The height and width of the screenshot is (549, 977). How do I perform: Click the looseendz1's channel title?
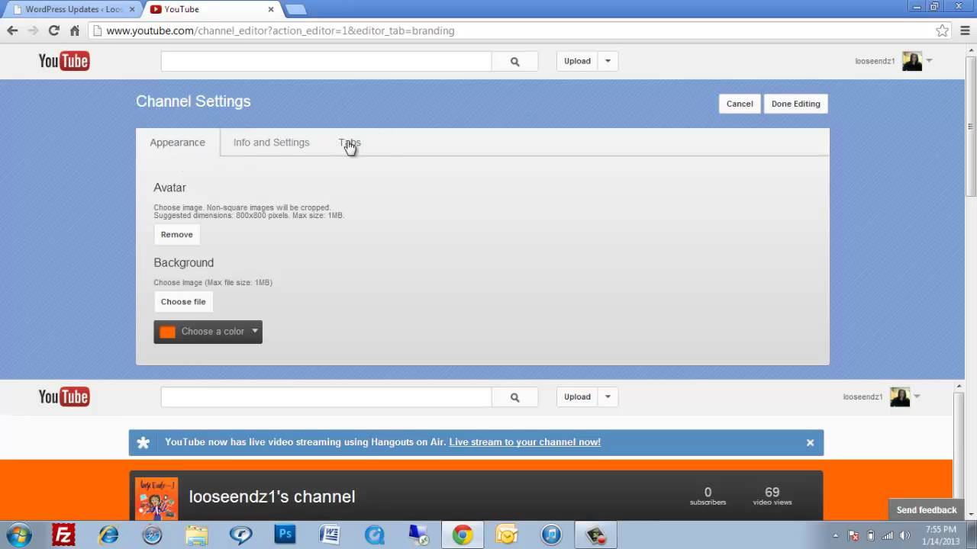tap(272, 497)
